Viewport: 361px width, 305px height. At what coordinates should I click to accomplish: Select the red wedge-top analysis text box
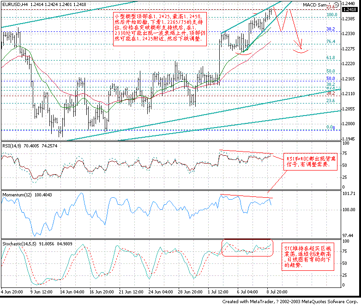[x=160, y=29]
